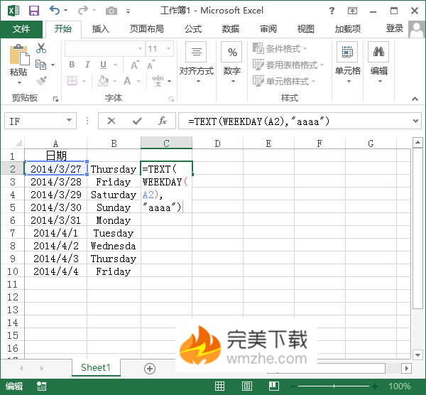The image size is (426, 395).
Task: Click the 登录 sign in link
Action: click(395, 28)
